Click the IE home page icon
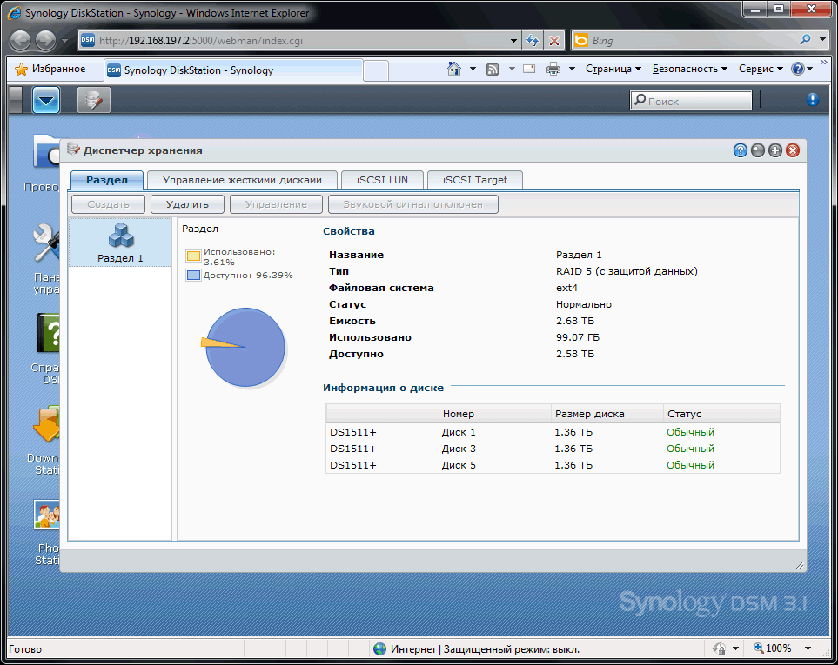Image resolution: width=838 pixels, height=665 pixels. [x=453, y=69]
